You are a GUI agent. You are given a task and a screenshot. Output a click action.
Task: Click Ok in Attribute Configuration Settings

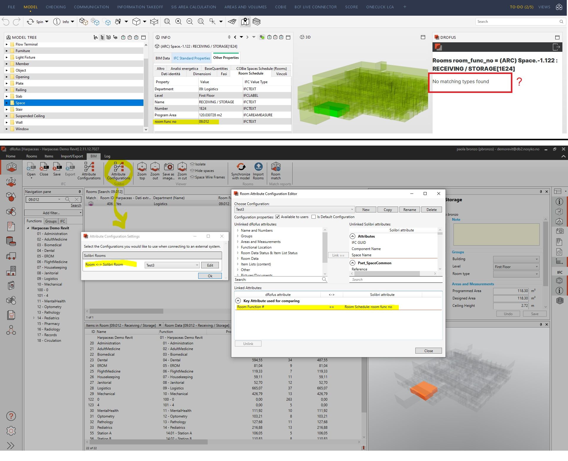(210, 276)
